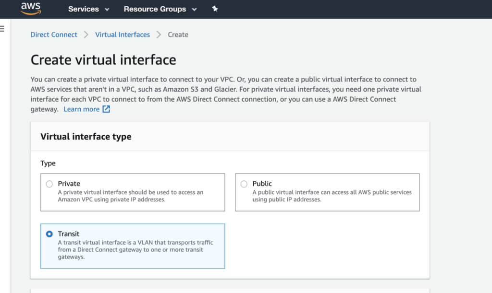Select the Transit virtual interface radio button
The image size is (492, 293).
[49, 234]
